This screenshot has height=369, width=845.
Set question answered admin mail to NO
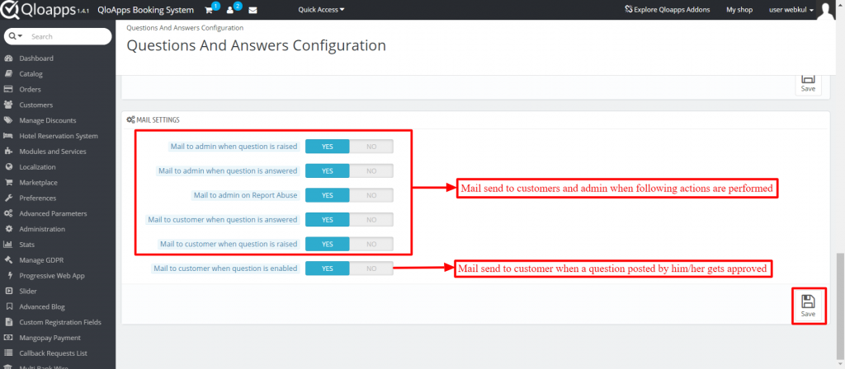coord(371,170)
